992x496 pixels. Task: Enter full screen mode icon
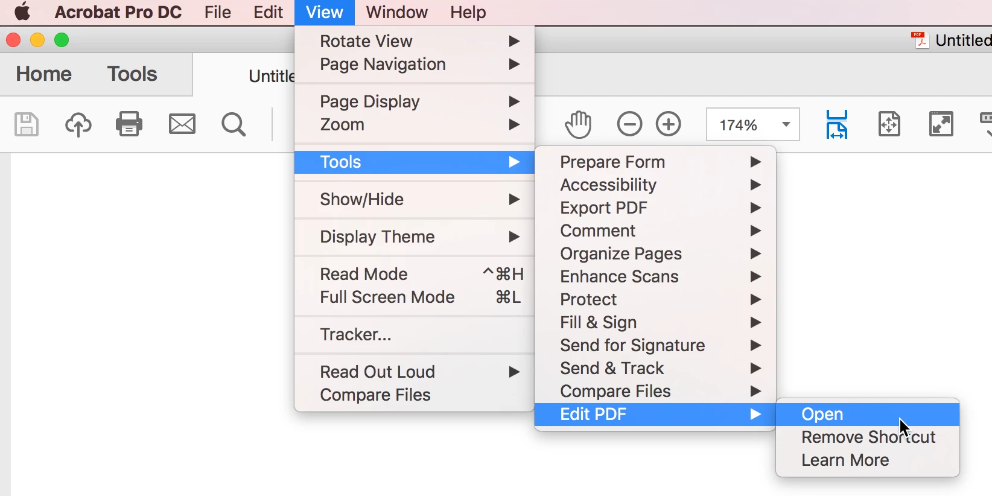941,124
